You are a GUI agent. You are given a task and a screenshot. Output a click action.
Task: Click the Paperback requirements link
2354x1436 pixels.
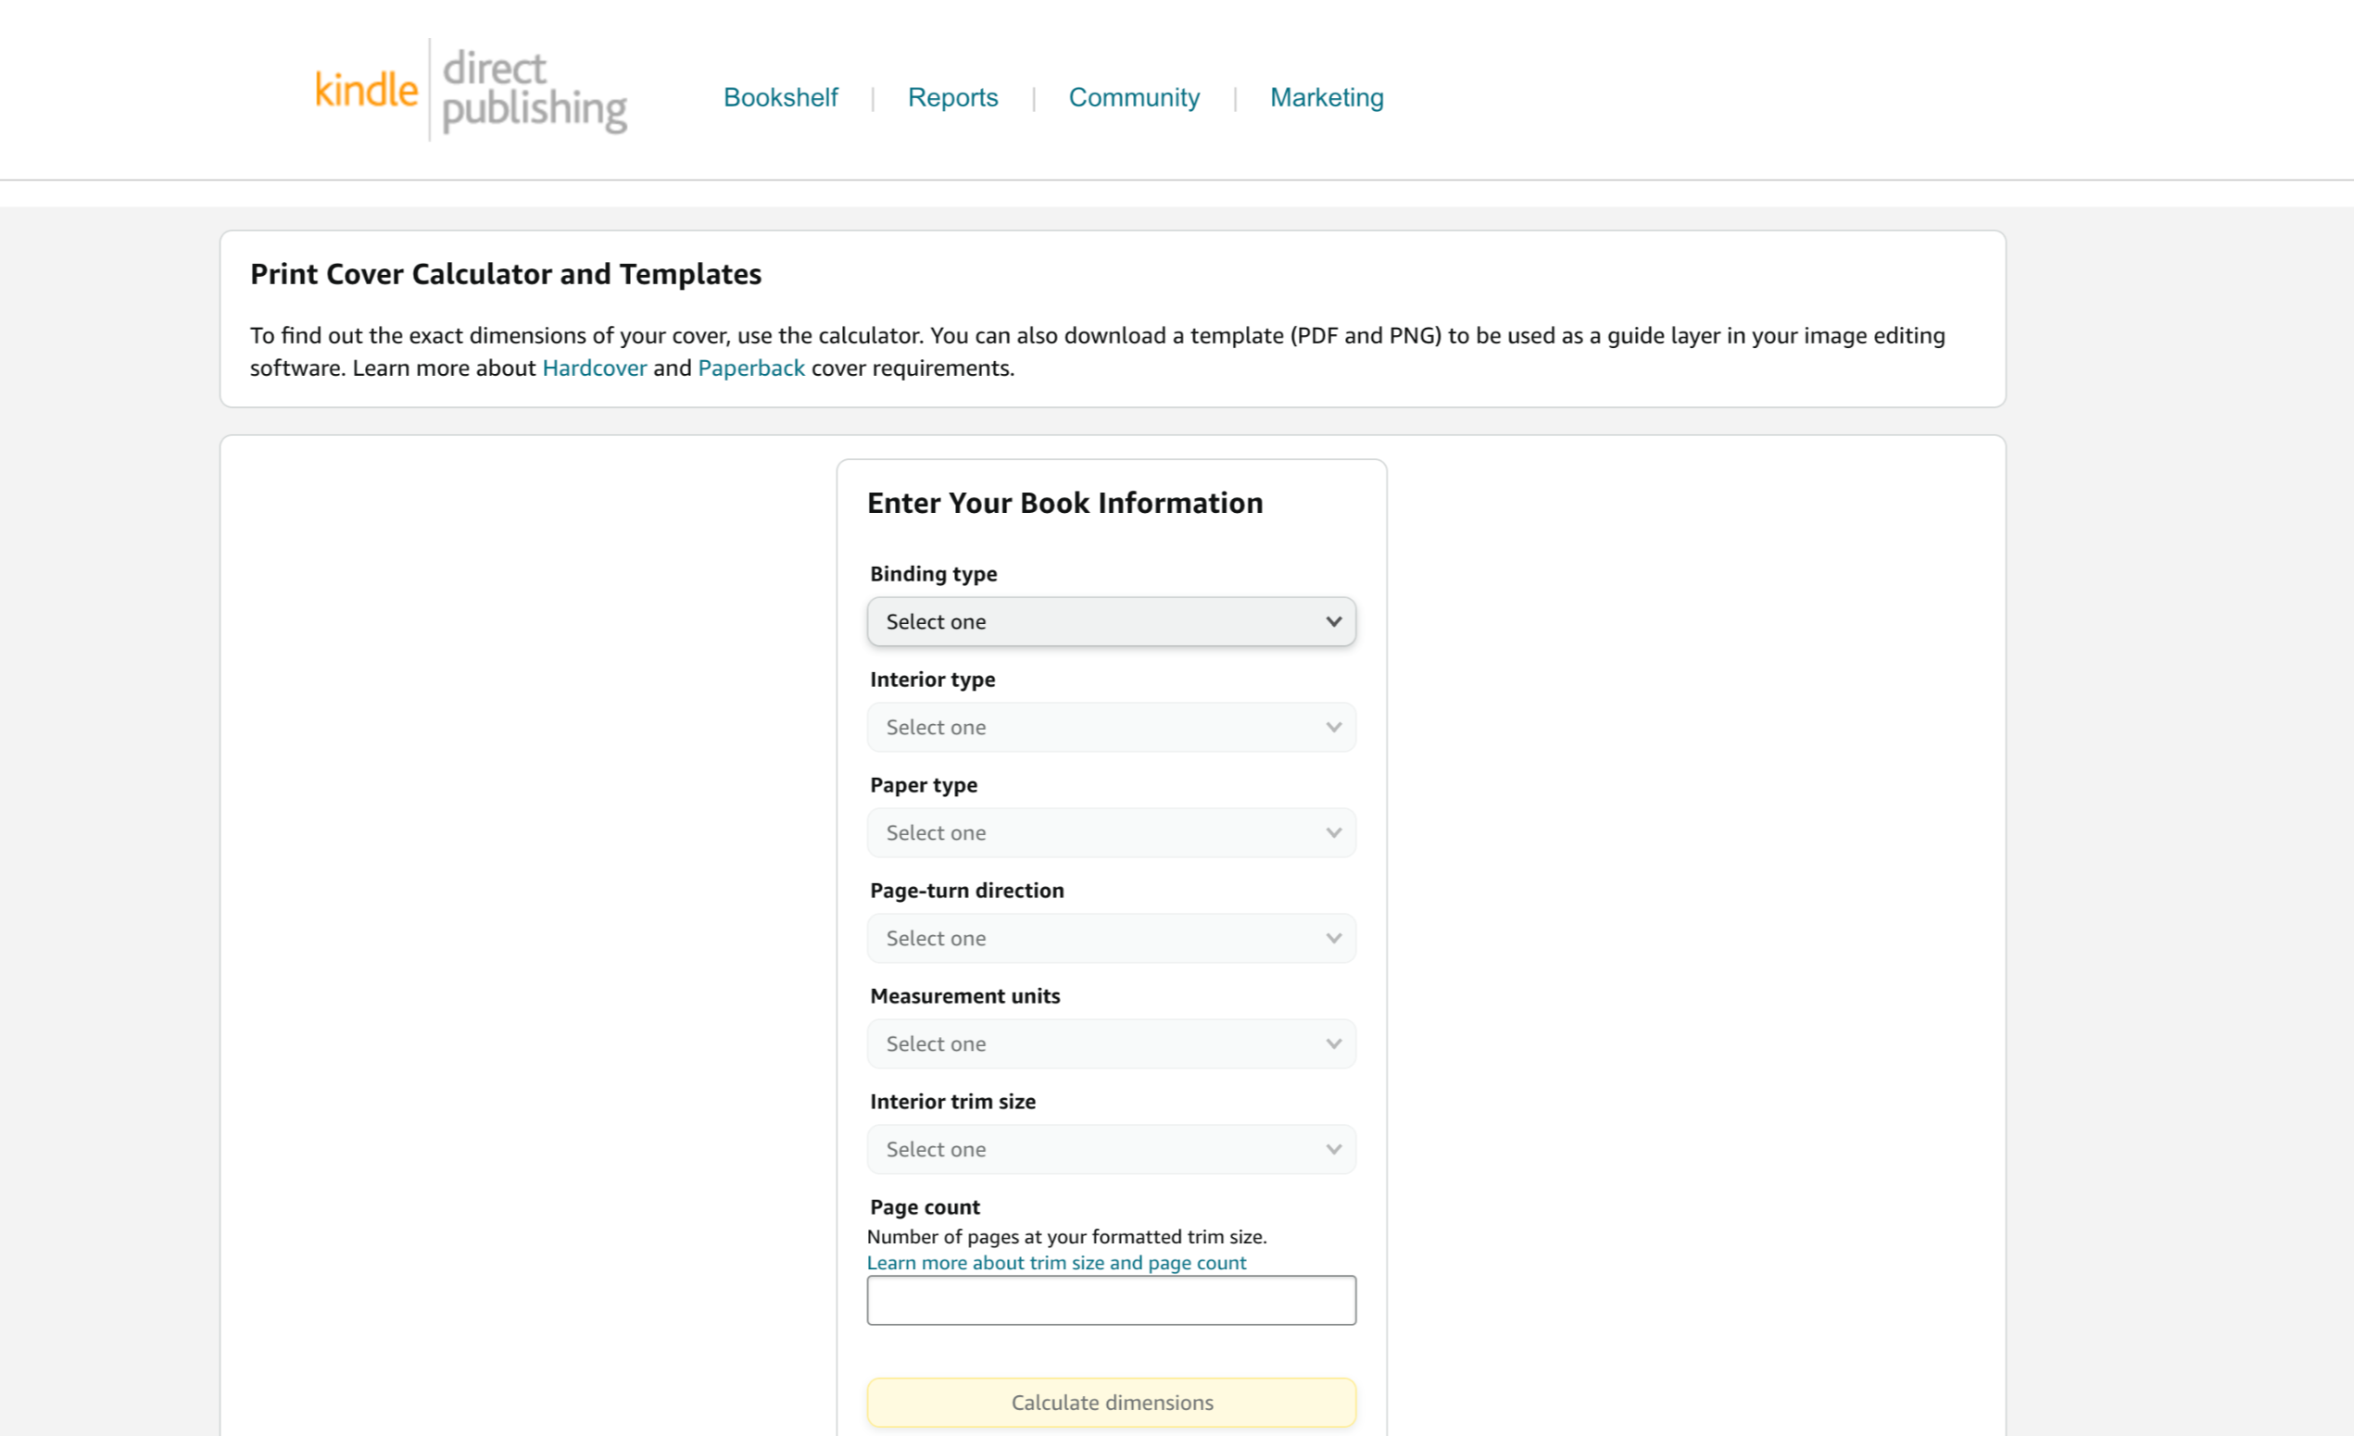pos(751,368)
